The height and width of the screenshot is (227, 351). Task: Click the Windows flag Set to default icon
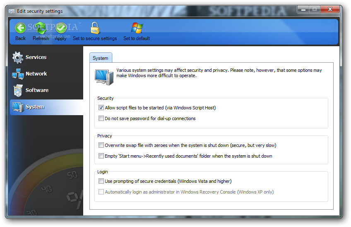137,28
